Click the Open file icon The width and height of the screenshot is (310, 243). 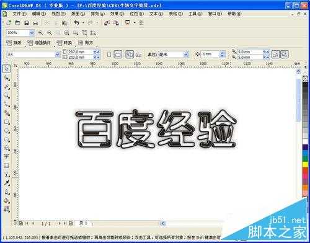point(18,23)
